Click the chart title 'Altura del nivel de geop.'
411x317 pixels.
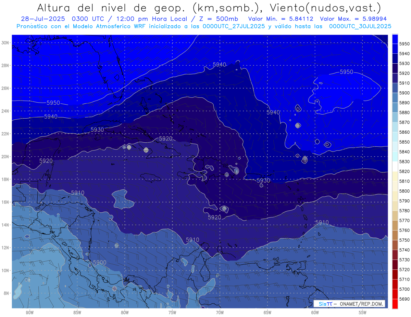coord(112,8)
